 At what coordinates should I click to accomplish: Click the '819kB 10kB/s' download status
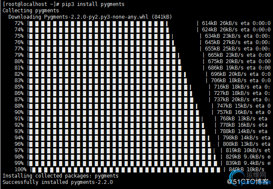pos(243,150)
